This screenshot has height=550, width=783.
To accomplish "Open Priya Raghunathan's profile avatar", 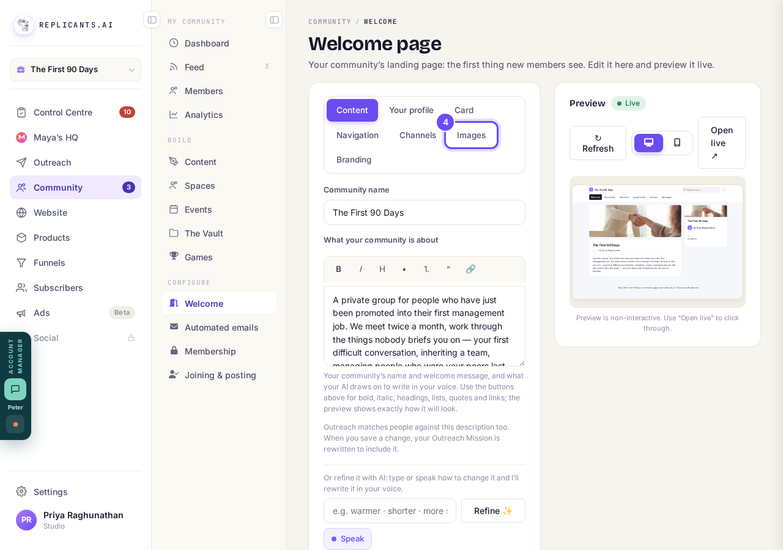I will (x=26, y=520).
